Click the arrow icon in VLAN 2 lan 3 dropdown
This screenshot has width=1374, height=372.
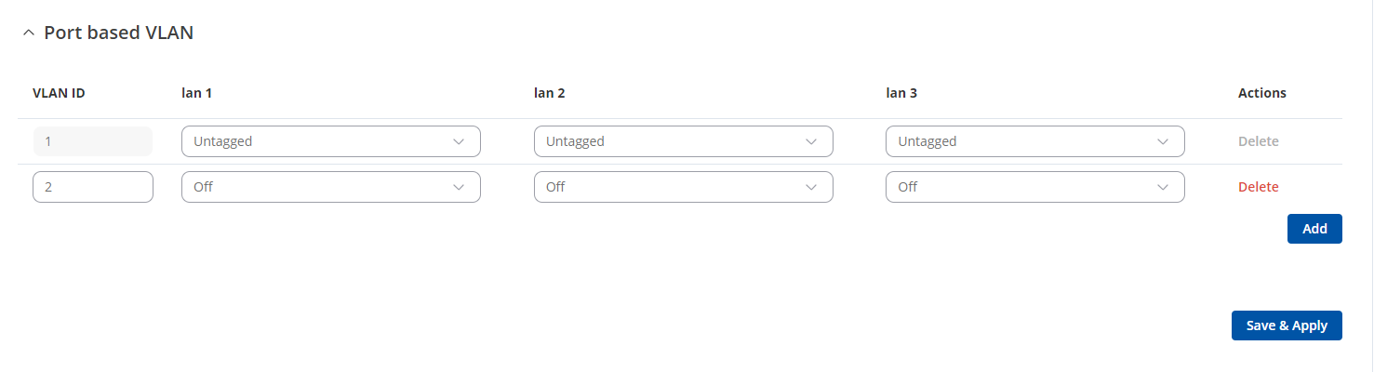click(1163, 187)
